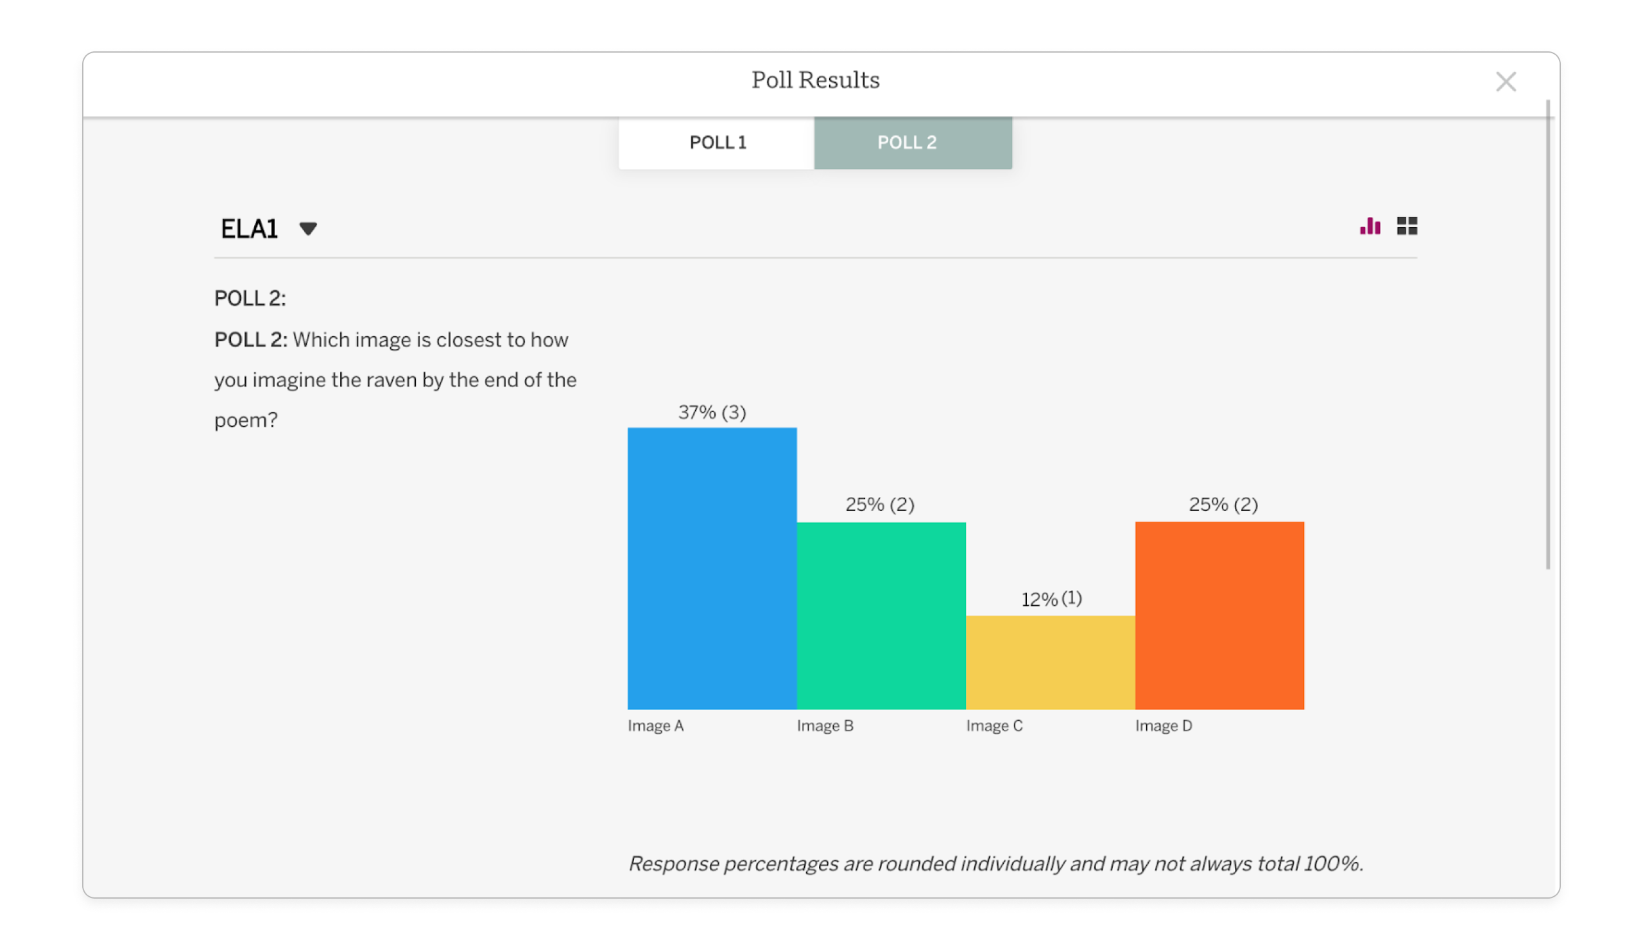
Task: Click the Image C axis label
Action: pyautogui.click(x=994, y=726)
